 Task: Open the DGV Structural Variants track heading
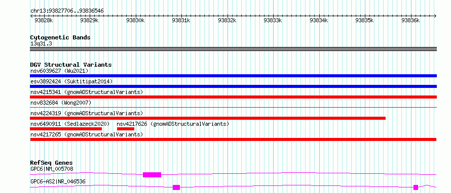tap(71, 65)
